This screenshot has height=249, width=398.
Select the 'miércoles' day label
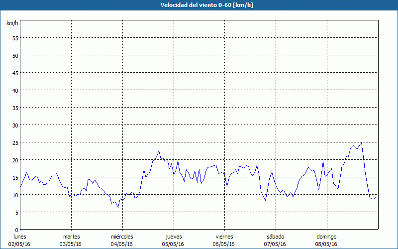tap(122, 237)
